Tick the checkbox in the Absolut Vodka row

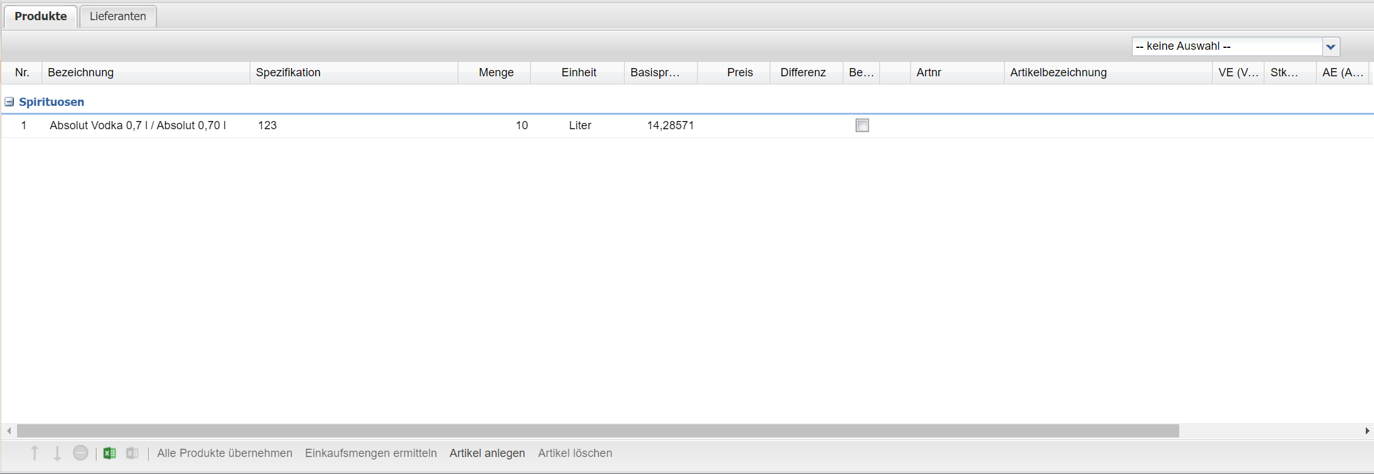(862, 125)
